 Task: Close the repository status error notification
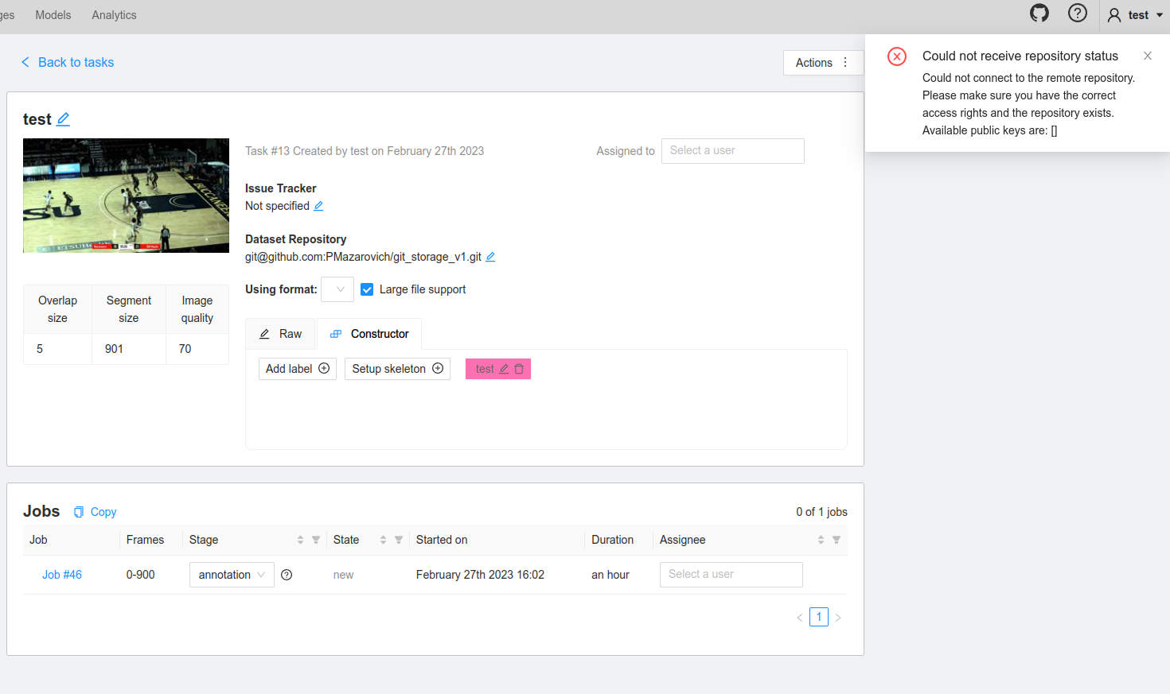click(1148, 56)
